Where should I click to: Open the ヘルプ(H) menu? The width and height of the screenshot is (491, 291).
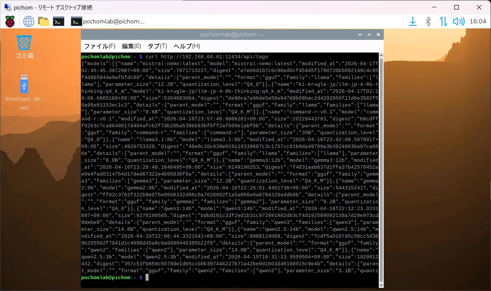point(187,46)
